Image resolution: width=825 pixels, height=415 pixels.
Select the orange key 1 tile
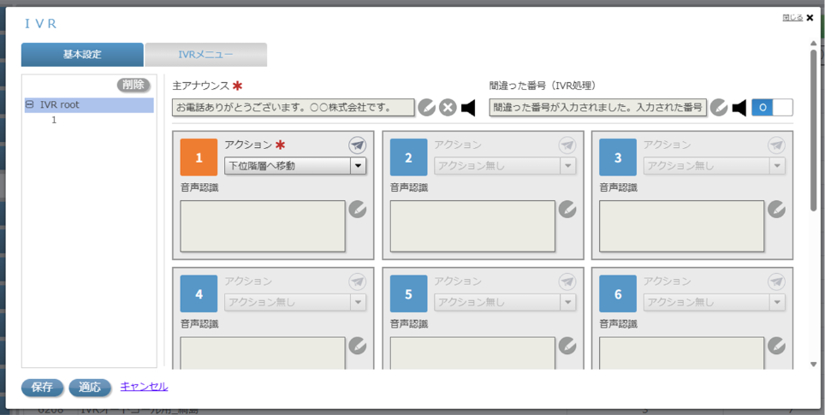(199, 157)
